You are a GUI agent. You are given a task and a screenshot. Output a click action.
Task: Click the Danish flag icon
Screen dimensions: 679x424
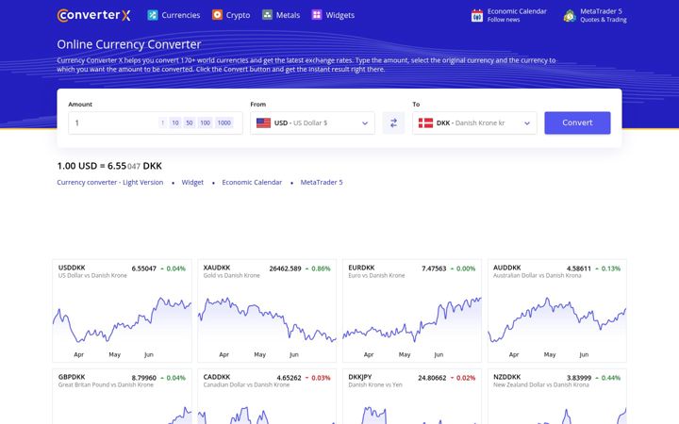(x=425, y=122)
